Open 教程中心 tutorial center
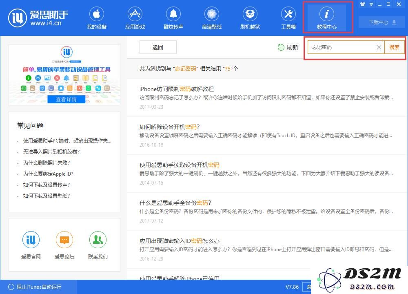Screen dimensions: 408x294 (x=326, y=18)
